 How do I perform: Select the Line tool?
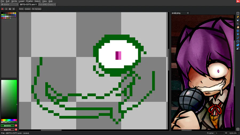tap(238, 38)
